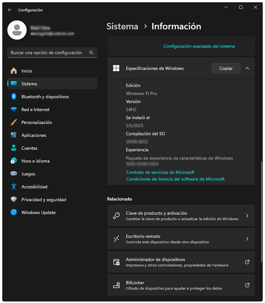Click the Aplicaciones icon
This screenshot has width=265, height=303.
coord(14,135)
